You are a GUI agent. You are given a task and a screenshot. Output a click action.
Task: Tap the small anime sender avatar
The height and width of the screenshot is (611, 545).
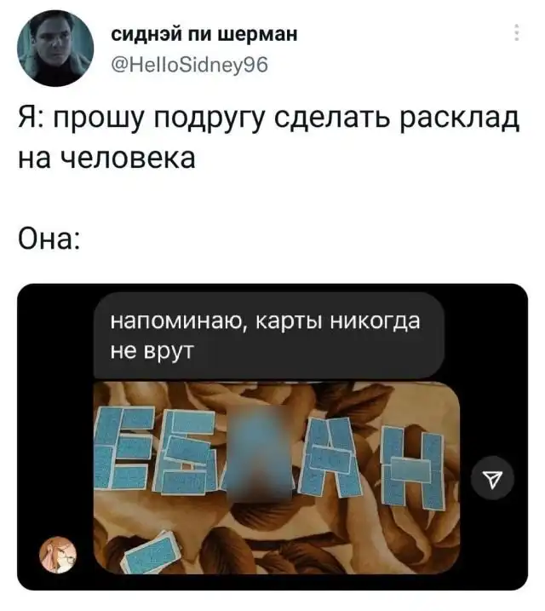click(58, 556)
